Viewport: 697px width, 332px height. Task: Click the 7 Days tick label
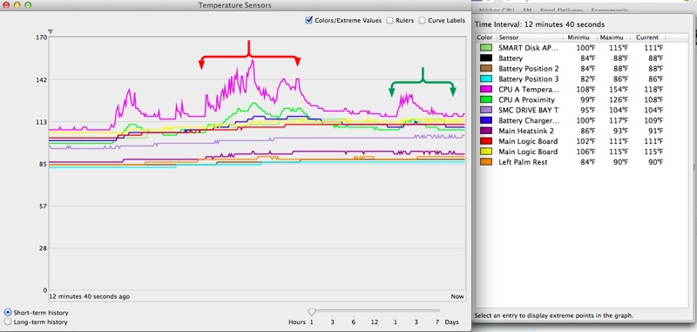(437, 322)
